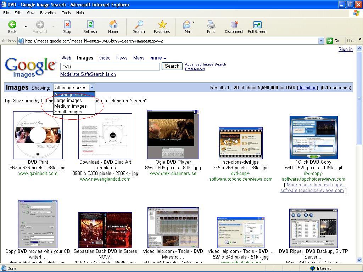Switch to Video search link
Viewport: 363px width, 272px height.
pos(105,58)
